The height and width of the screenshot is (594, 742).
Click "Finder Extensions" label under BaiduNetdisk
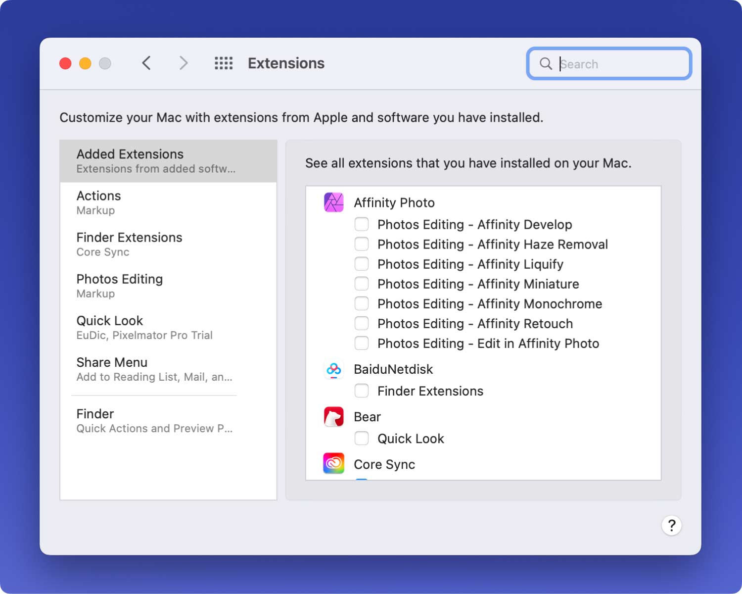tap(430, 391)
